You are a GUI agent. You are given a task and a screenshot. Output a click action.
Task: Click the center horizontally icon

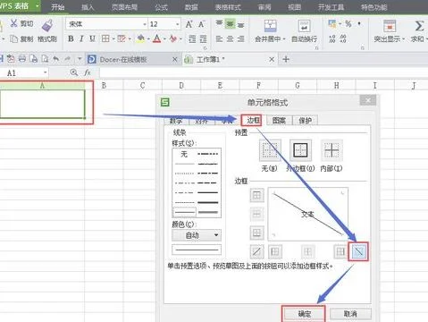pos(231,38)
